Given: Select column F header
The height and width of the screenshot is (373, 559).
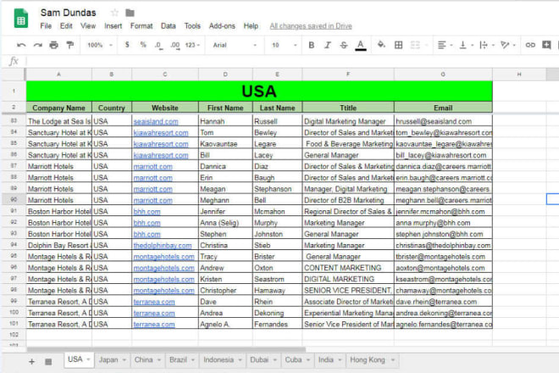Looking at the screenshot, I should click(x=348, y=75).
